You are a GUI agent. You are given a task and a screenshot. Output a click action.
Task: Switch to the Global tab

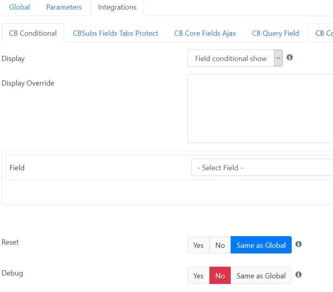click(x=20, y=7)
